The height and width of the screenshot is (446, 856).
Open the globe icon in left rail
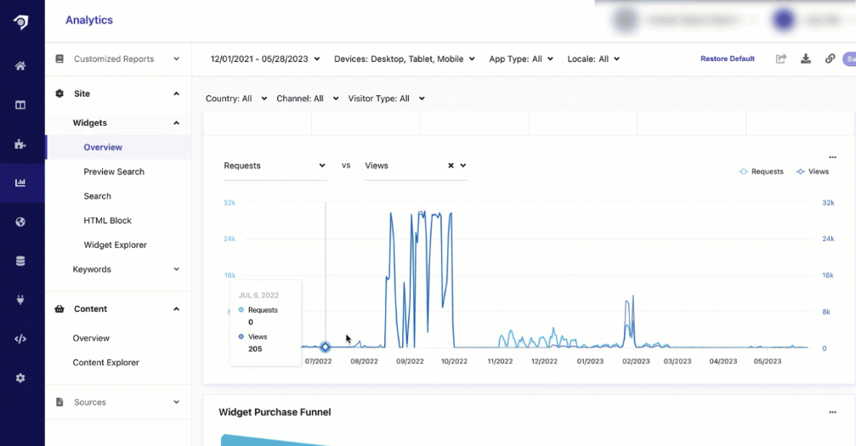click(x=20, y=223)
